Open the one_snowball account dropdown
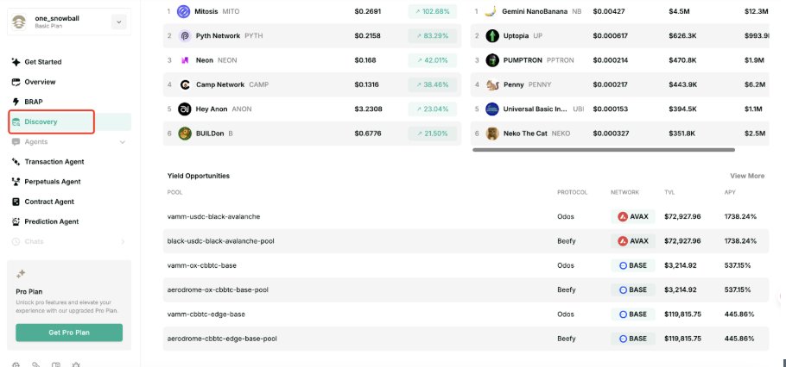This screenshot has height=367, width=786. tap(118, 22)
